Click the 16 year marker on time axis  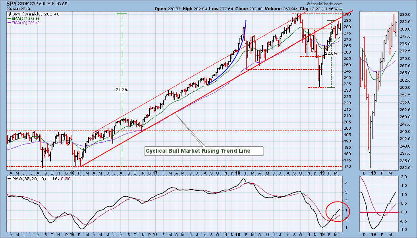[72, 173]
